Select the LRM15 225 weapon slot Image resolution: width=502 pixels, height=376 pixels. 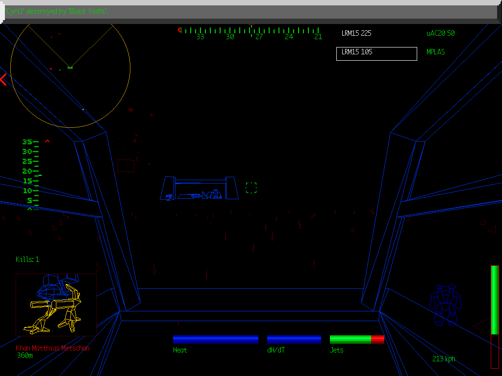[356, 33]
